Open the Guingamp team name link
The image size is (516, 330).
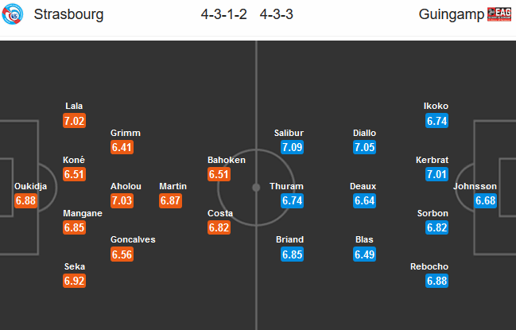click(x=452, y=15)
